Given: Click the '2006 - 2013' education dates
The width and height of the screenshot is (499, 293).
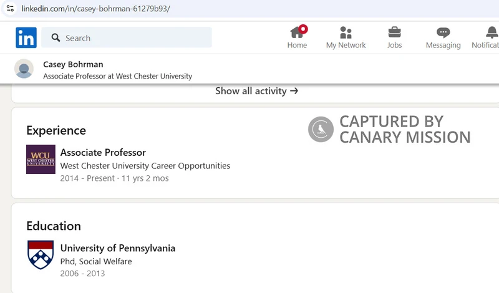Looking at the screenshot, I should [x=82, y=274].
